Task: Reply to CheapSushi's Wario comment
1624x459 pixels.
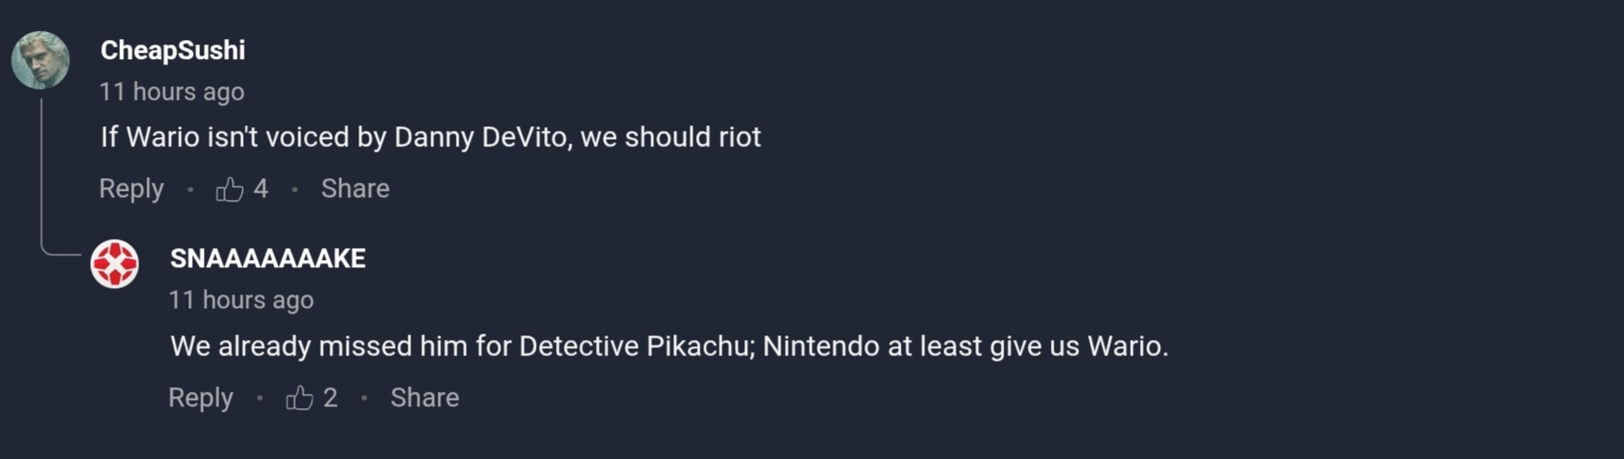Action: point(131,189)
